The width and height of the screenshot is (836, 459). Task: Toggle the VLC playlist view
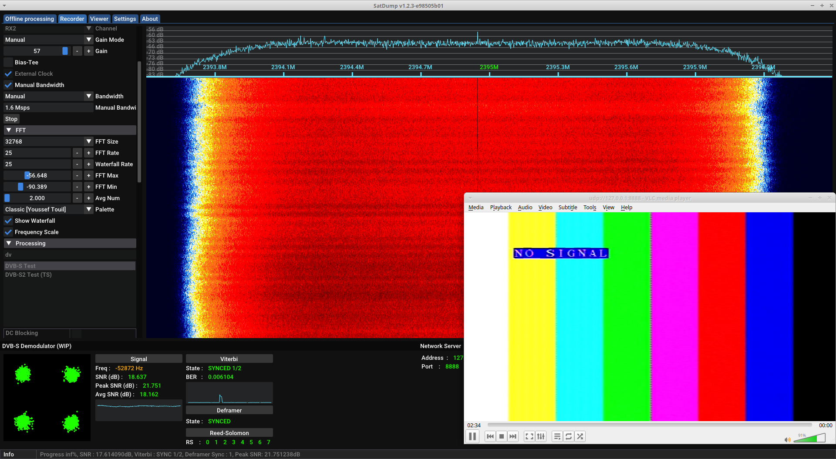(557, 436)
